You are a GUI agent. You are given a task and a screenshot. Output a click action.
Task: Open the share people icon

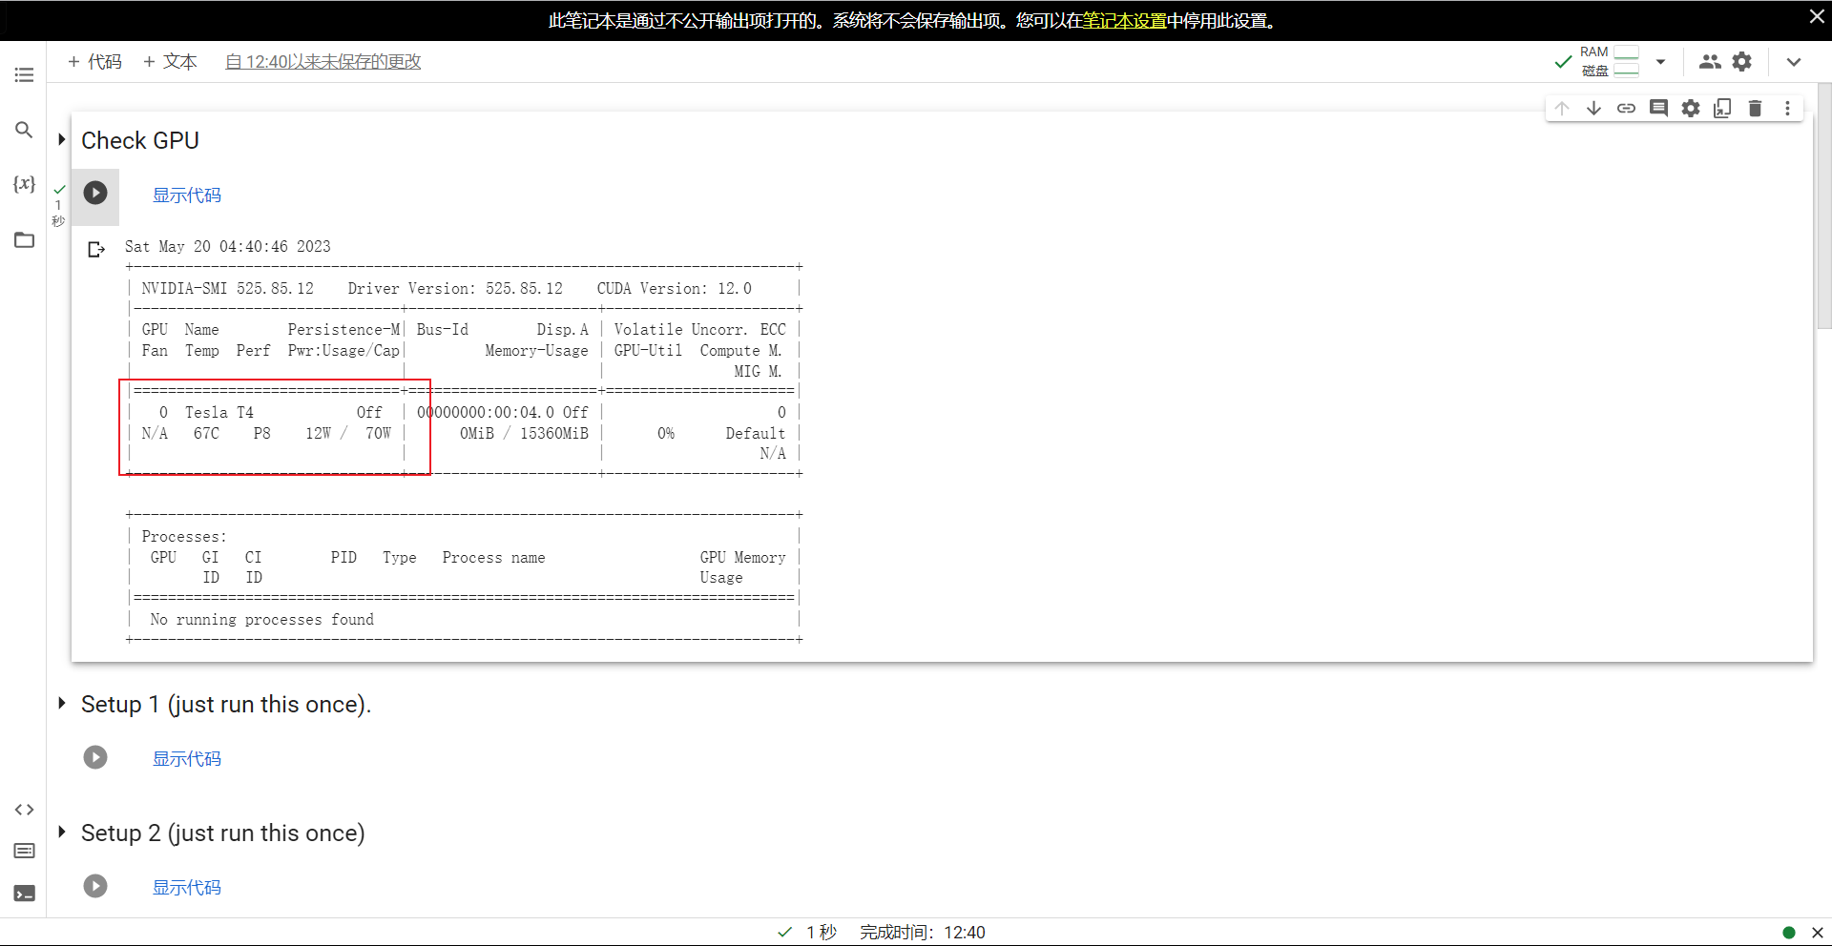1709,62
